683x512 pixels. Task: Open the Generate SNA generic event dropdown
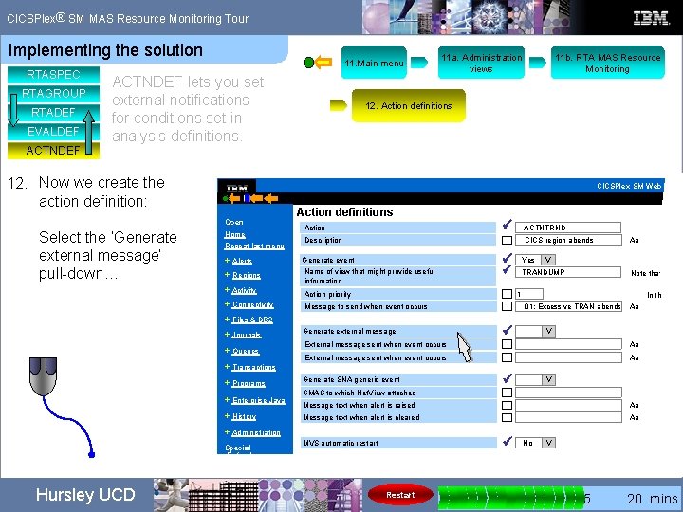(x=548, y=379)
